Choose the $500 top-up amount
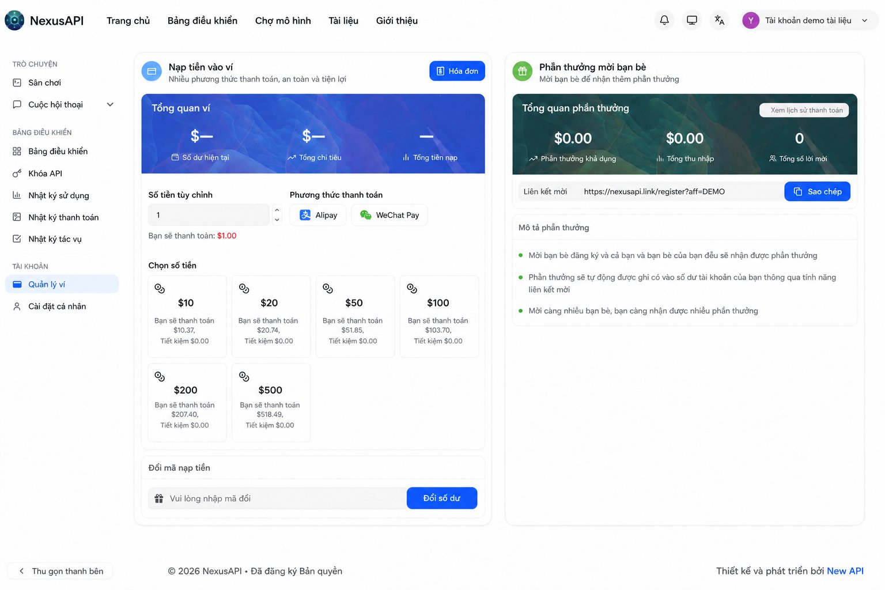 (271, 403)
